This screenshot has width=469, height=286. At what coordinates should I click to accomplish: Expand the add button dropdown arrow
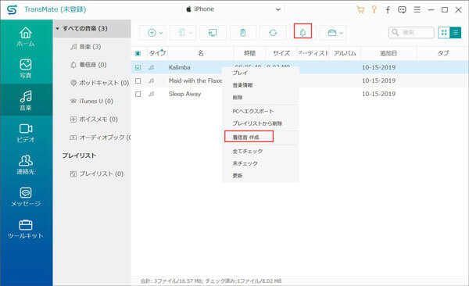161,33
